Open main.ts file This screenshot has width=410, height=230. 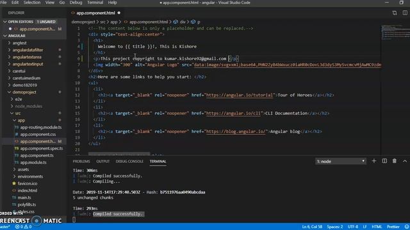pyautogui.click(x=24, y=197)
